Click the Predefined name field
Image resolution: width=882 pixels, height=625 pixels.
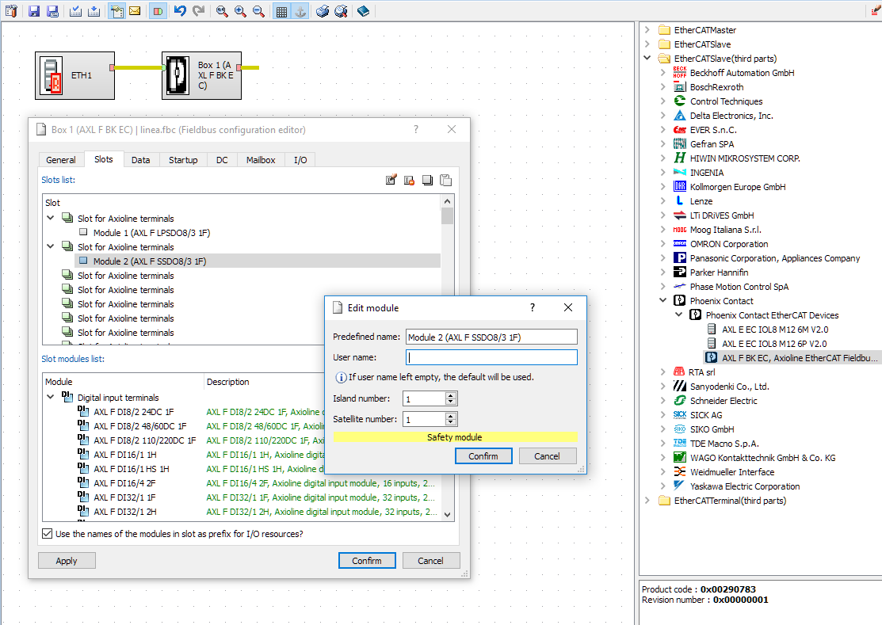point(491,337)
